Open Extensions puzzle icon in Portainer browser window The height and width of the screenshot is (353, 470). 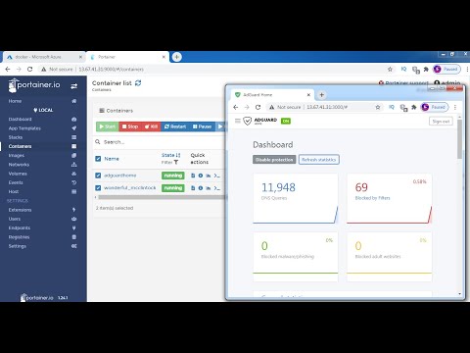pos(426,69)
